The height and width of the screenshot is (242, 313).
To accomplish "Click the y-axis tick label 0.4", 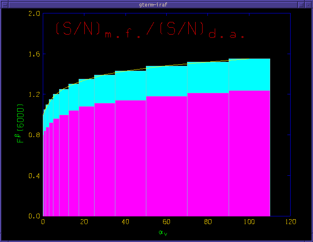I will tap(34, 176).
